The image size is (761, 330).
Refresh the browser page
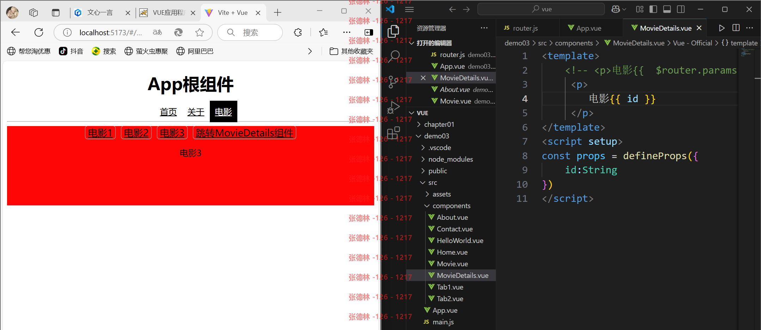tap(39, 32)
